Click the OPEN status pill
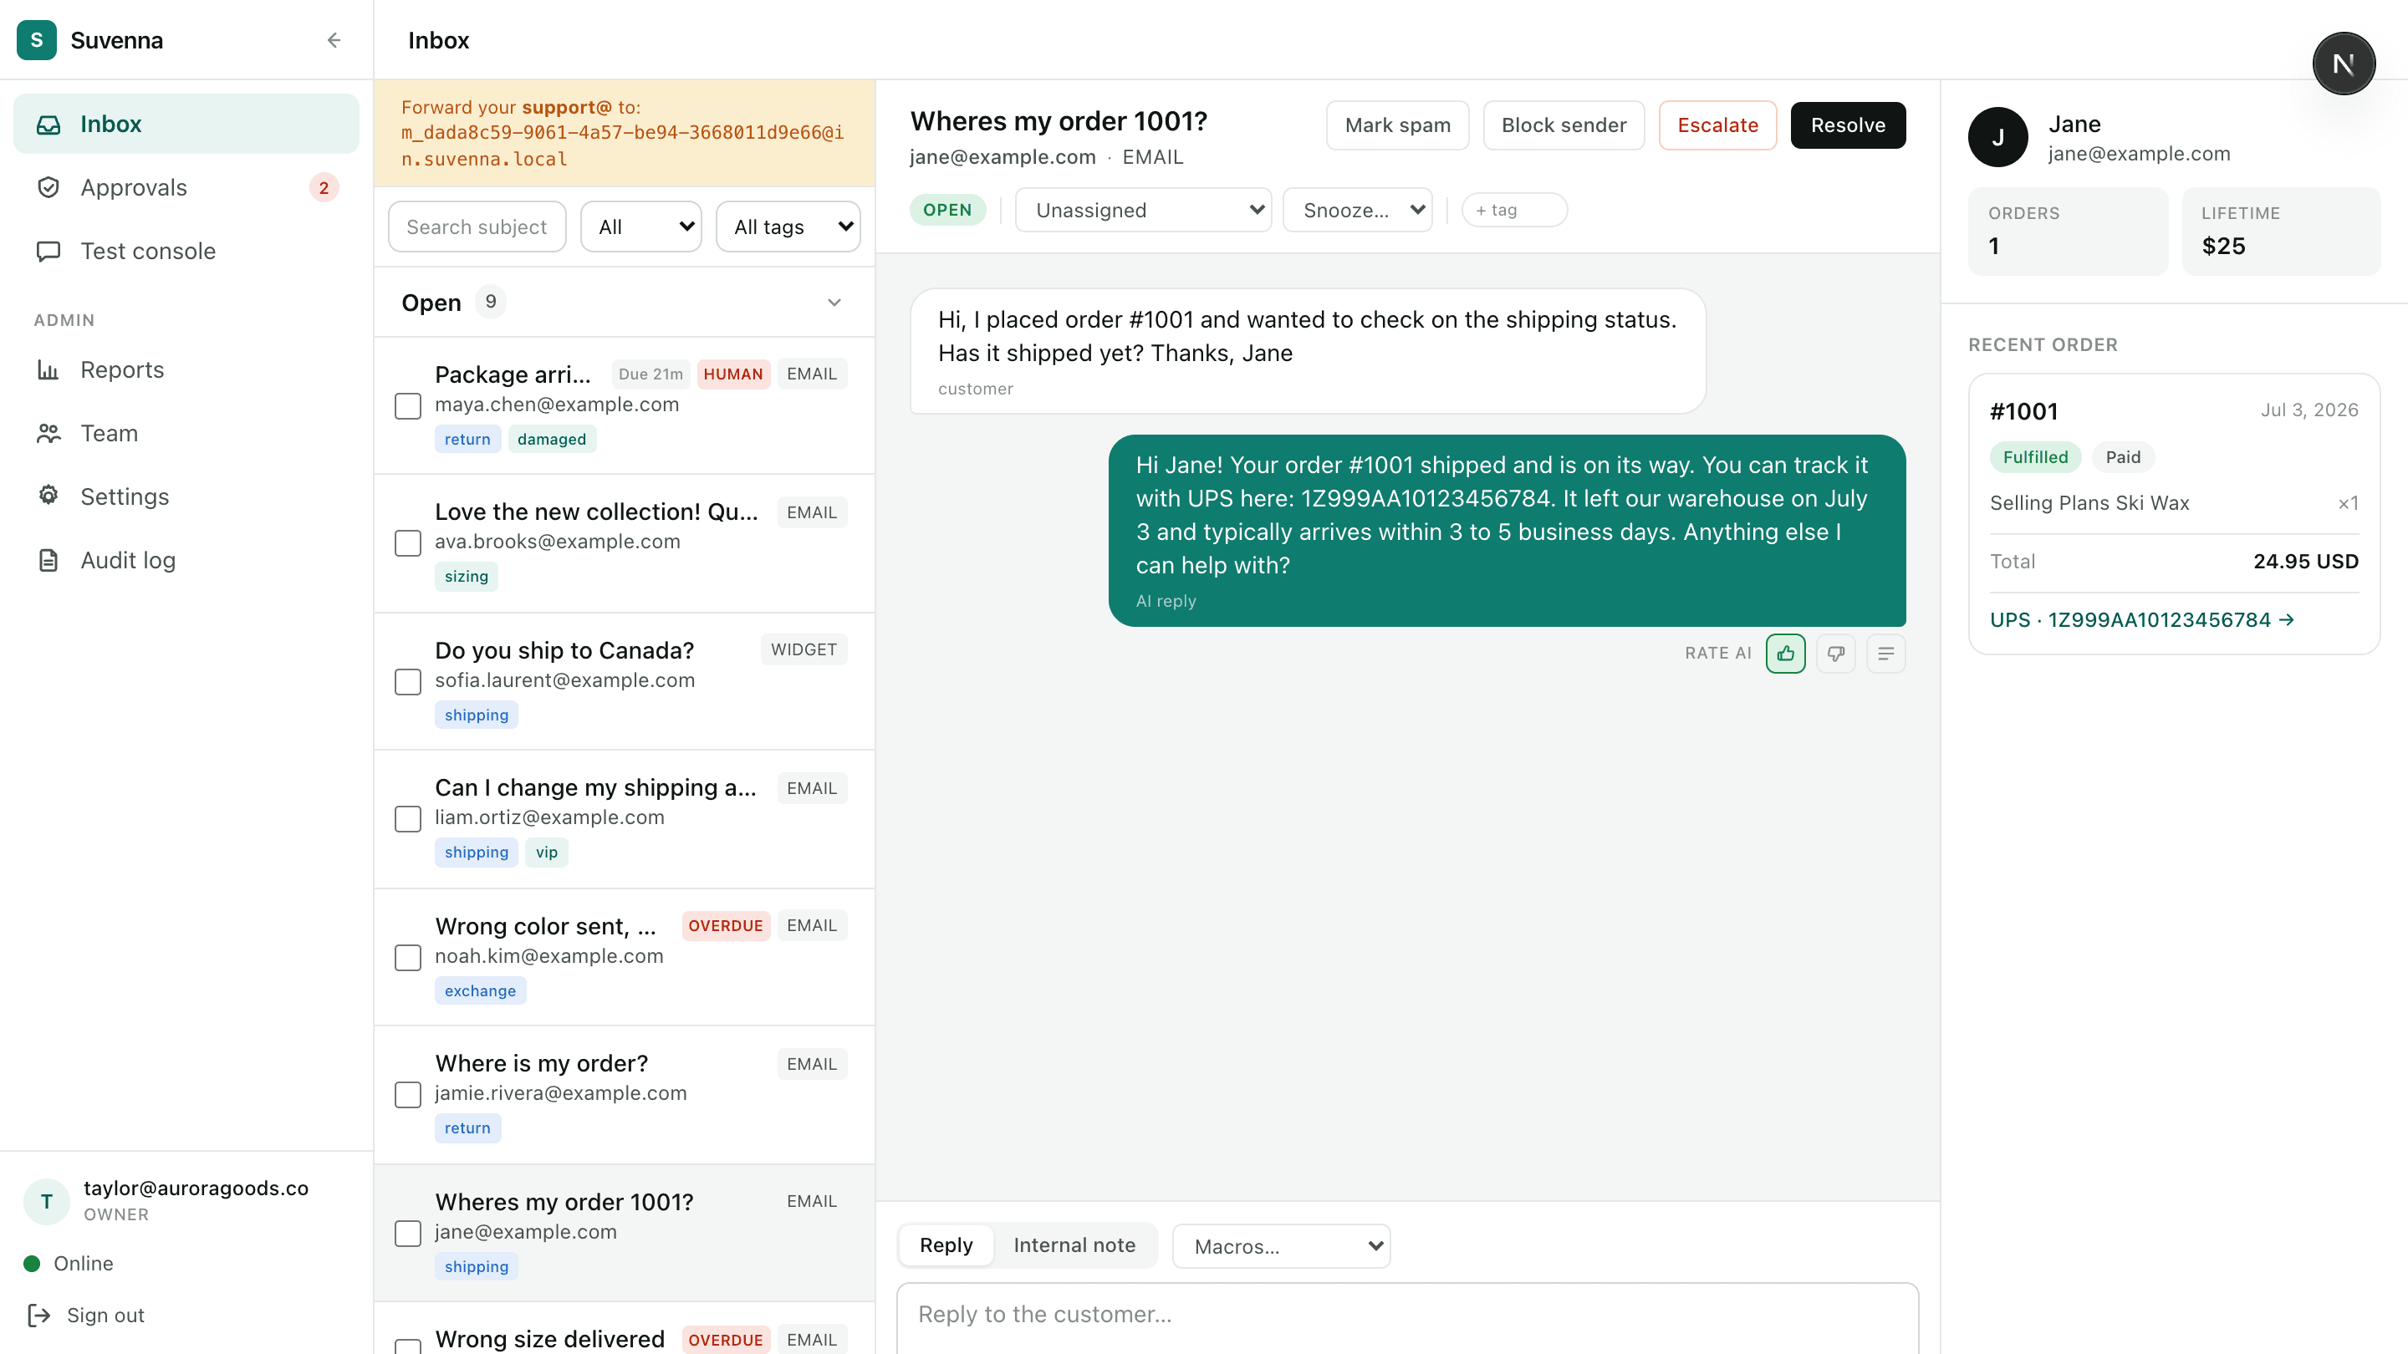Viewport: 2408px width, 1354px height. tap(947, 211)
